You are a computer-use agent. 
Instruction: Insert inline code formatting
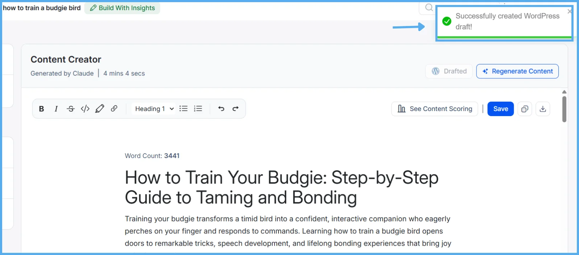pyautogui.click(x=85, y=109)
